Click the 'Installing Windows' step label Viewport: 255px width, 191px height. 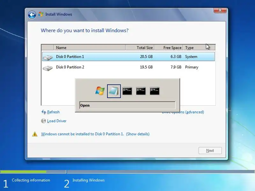[x=89, y=180]
